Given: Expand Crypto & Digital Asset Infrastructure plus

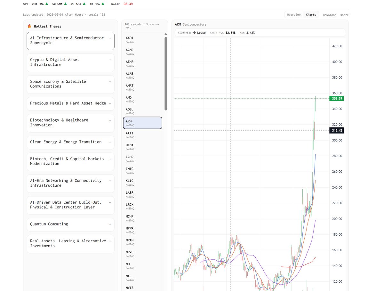Looking at the screenshot, I should 110,60.
